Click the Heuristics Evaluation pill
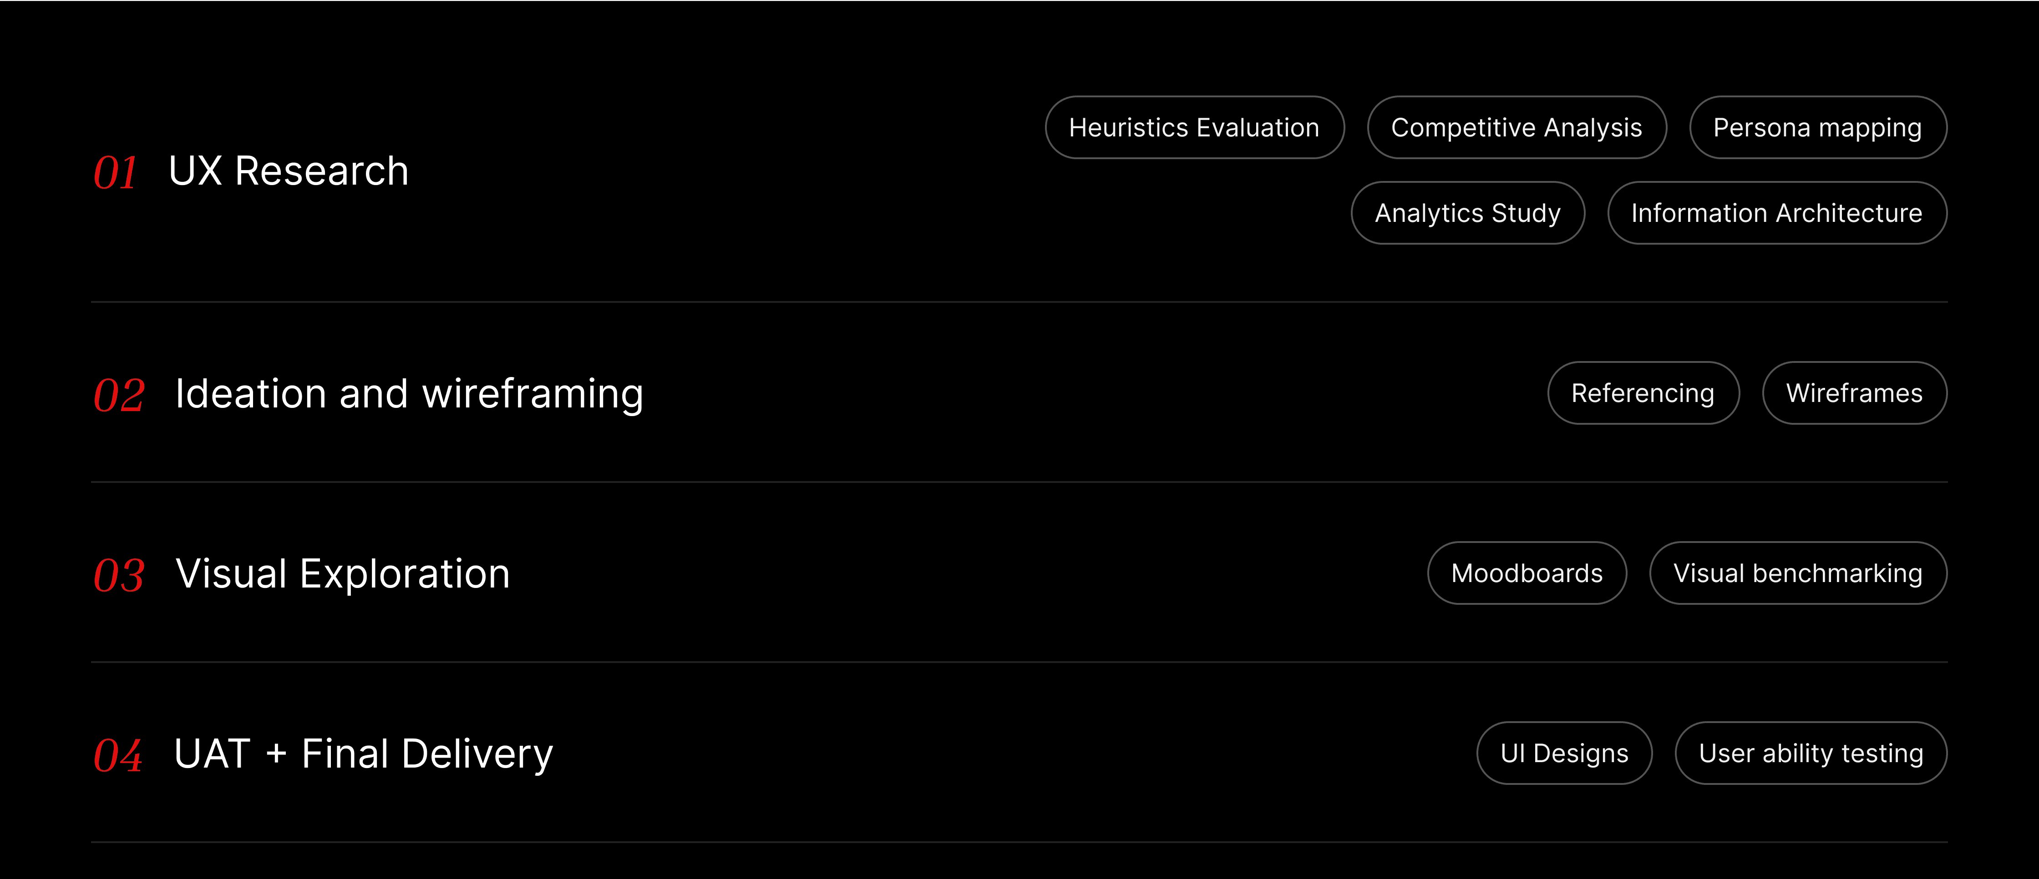Screen dimensions: 2039x879 [1194, 127]
